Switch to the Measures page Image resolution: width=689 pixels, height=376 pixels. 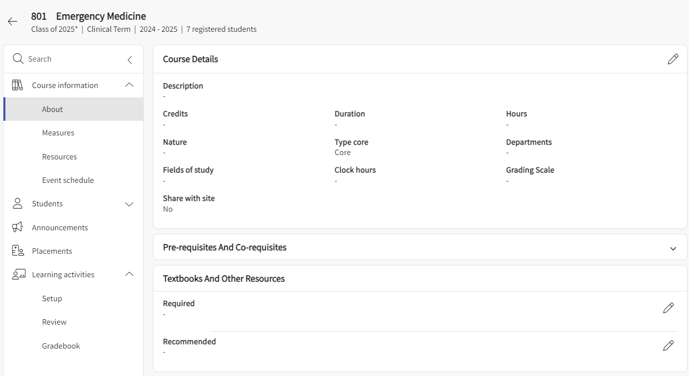click(x=58, y=133)
